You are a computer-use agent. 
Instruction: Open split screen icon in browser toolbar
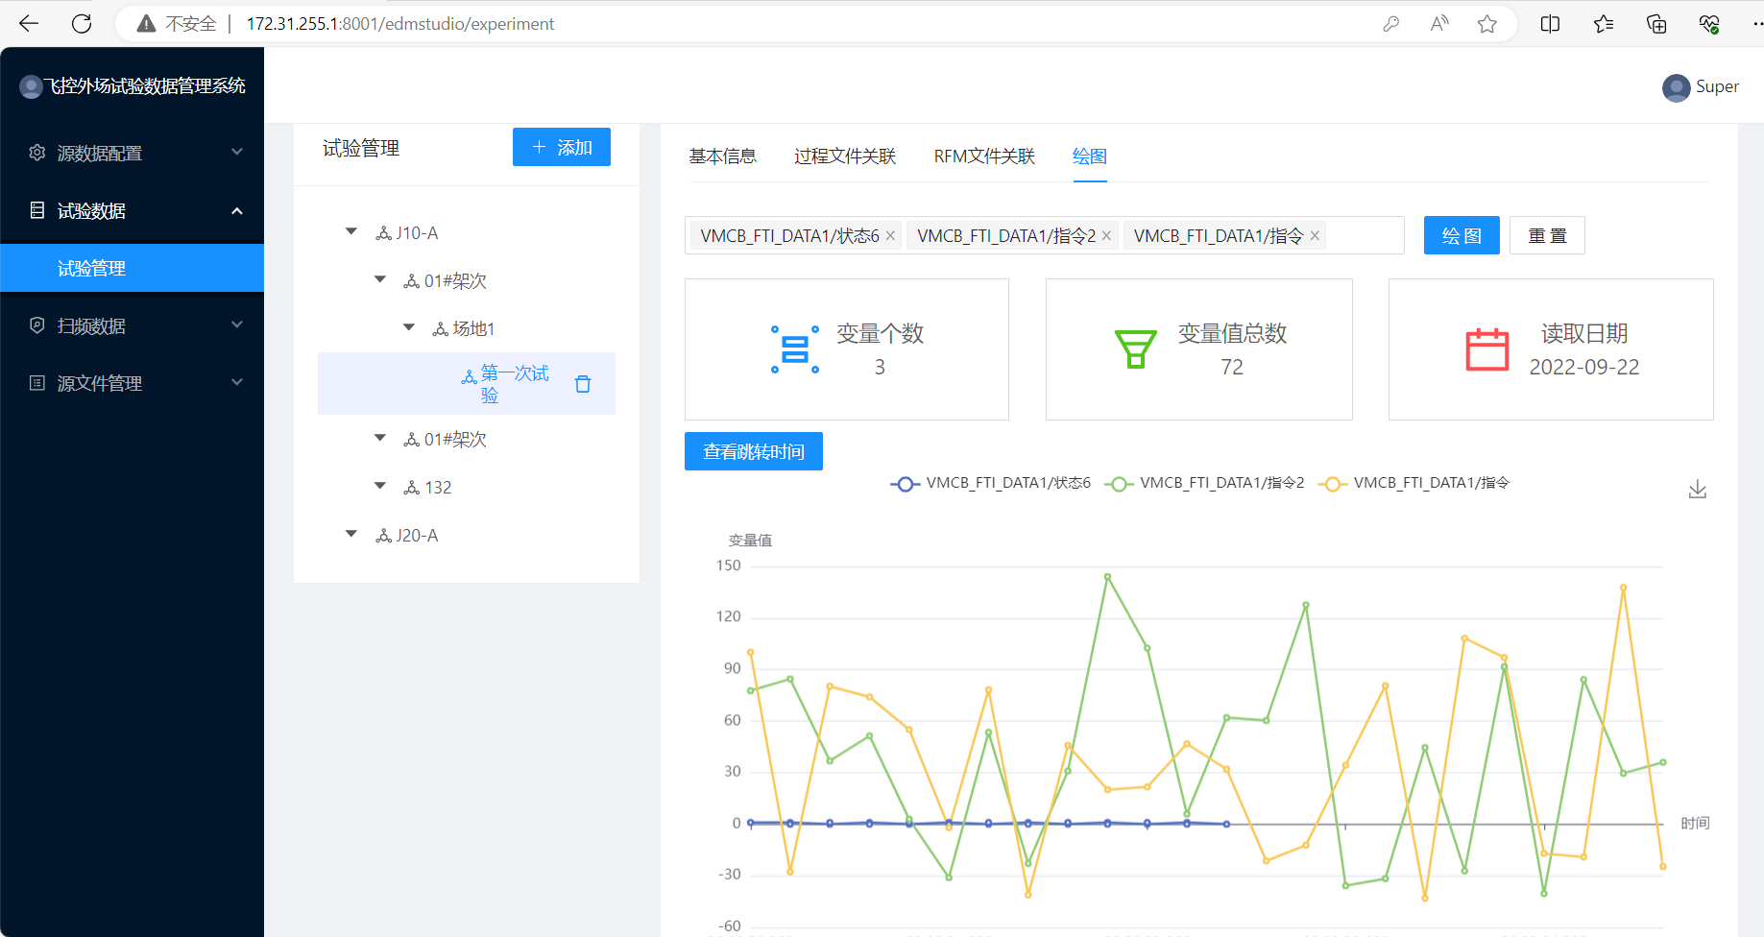coord(1550,24)
